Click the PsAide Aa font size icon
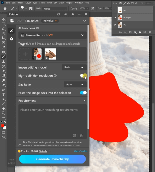 (x=66, y=14)
